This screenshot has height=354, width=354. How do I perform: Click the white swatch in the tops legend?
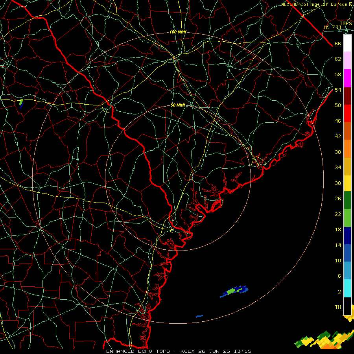[347, 43]
